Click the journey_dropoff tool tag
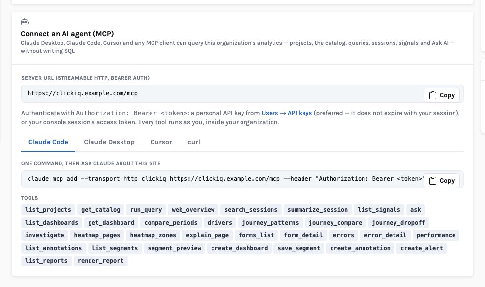 tap(398, 223)
